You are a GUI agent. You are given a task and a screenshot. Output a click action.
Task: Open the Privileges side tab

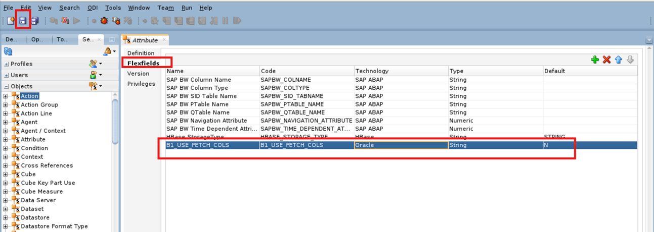pos(141,84)
